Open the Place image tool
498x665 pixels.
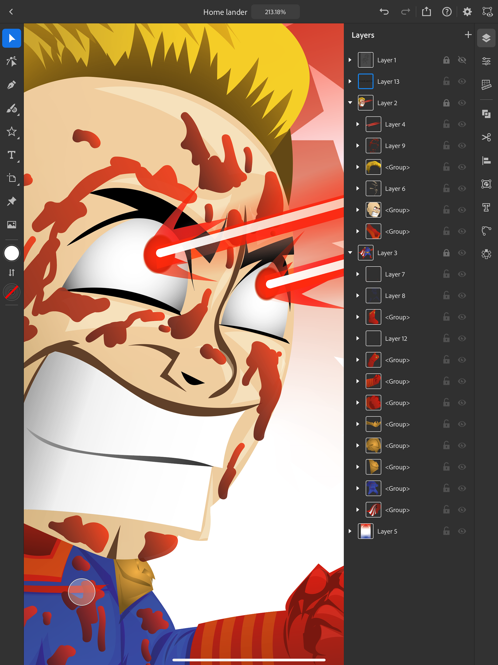pos(11,225)
